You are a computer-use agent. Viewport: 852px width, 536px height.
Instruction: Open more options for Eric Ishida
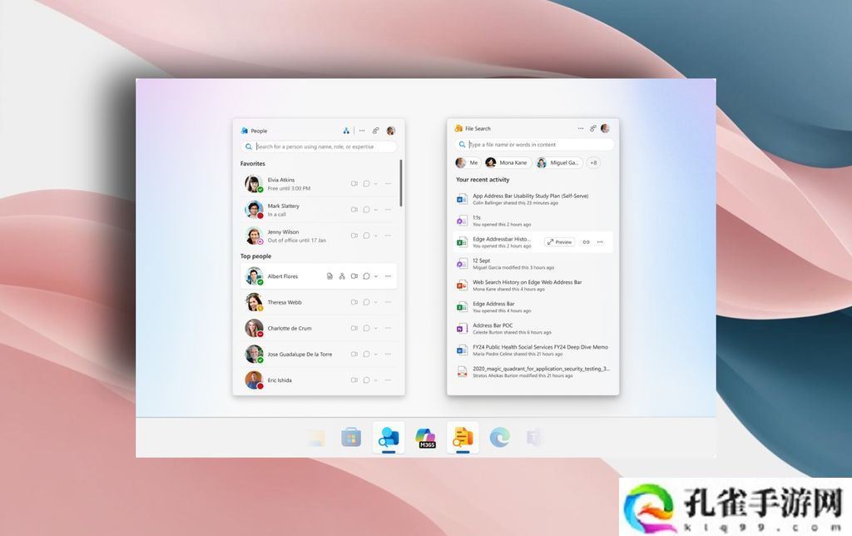tap(388, 380)
